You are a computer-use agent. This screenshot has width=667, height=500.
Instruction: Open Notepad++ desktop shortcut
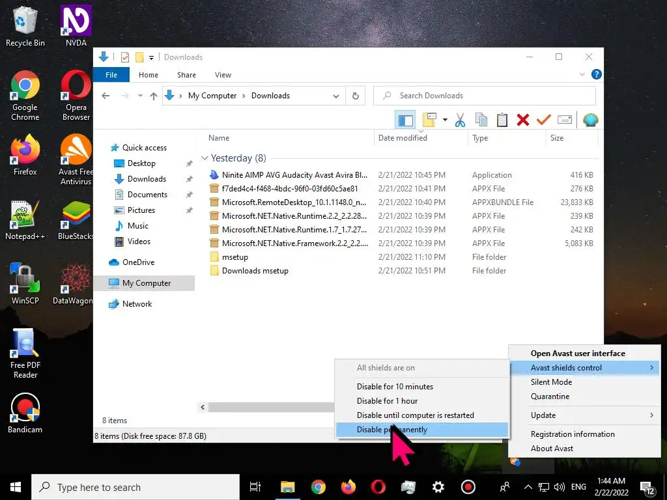tap(25, 220)
